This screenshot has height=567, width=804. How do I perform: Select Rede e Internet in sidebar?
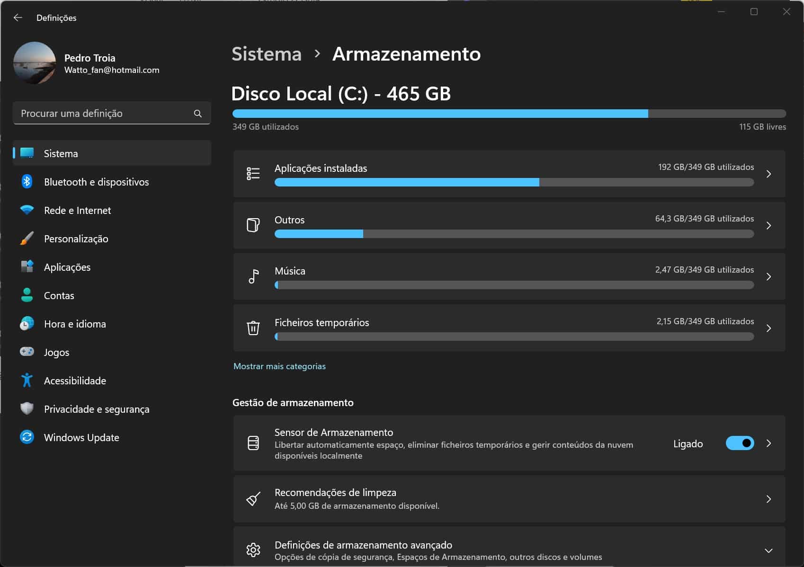(77, 211)
